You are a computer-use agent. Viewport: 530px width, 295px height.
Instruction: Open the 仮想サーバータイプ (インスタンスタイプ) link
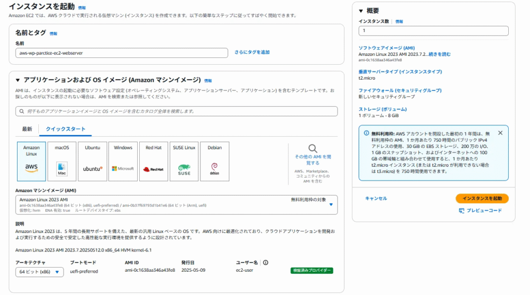click(x=400, y=71)
